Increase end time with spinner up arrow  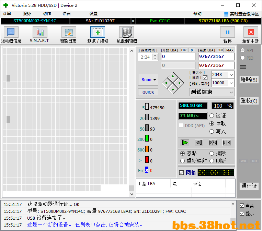pos(155,56)
